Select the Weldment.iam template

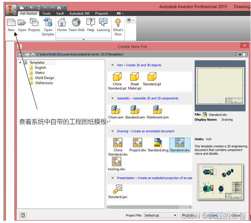coord(157,112)
